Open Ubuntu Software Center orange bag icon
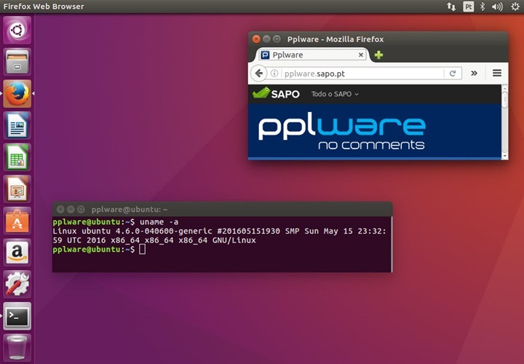 coord(17,221)
